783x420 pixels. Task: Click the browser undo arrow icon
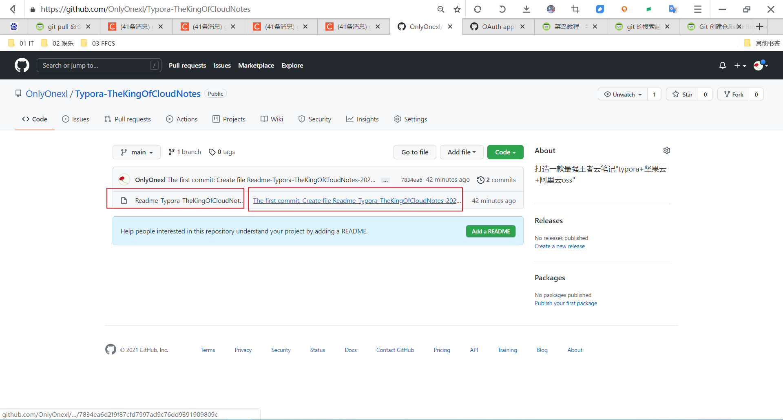click(x=502, y=9)
